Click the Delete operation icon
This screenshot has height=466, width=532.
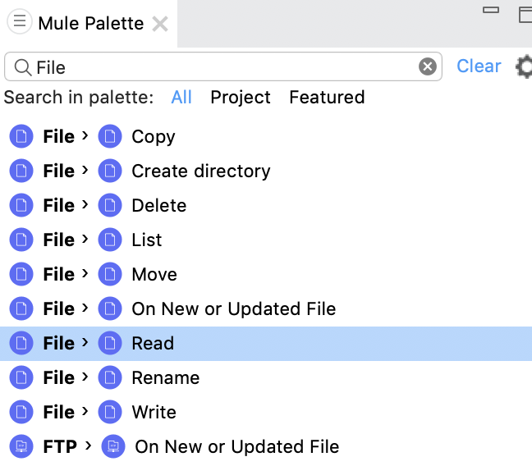coord(110,205)
